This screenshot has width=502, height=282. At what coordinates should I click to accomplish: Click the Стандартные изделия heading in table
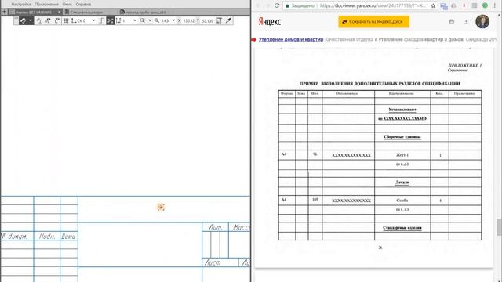pos(402,228)
